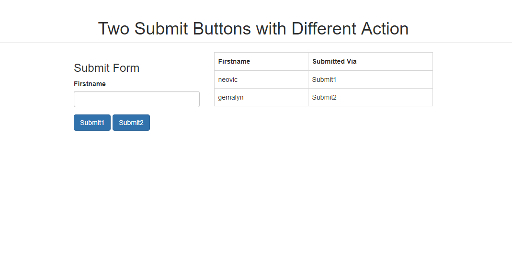This screenshot has height=272, width=512.
Task: Click the word Submitted in the table header
Action: pos(329,61)
